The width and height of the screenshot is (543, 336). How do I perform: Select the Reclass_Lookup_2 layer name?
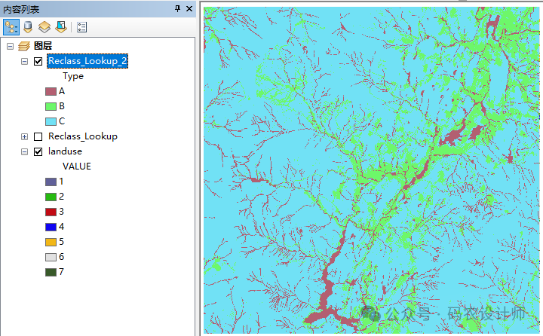point(87,61)
